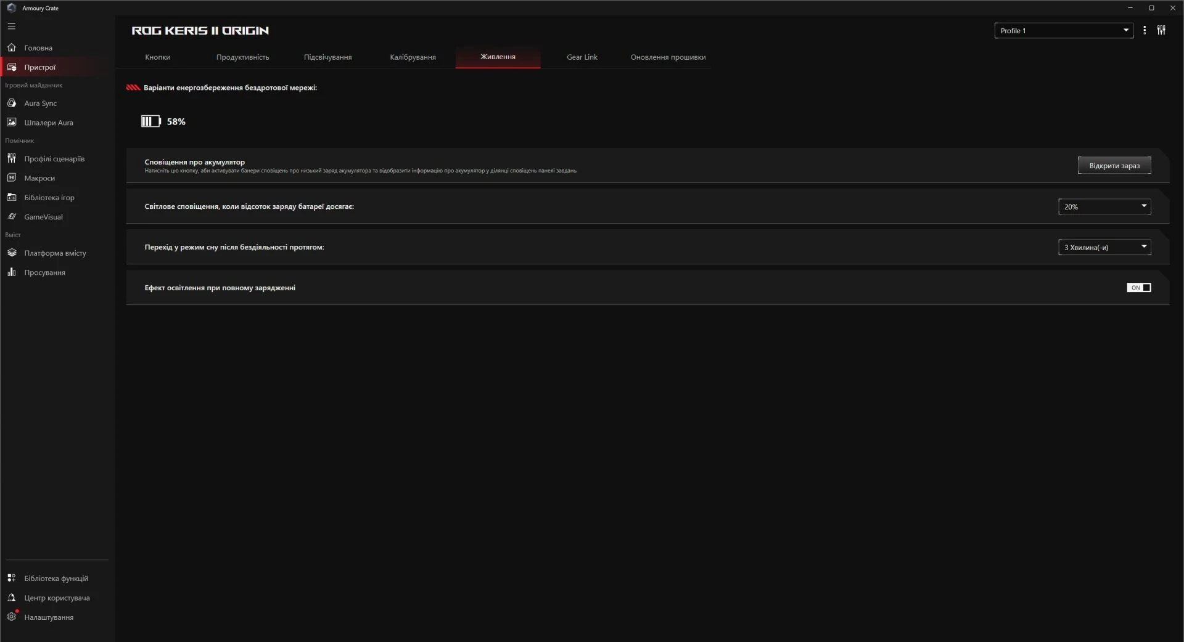Switch to the Продуктивність tab
Viewport: 1184px width, 642px height.
click(x=243, y=57)
